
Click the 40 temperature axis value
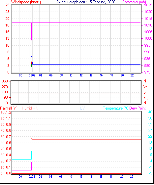150,112
